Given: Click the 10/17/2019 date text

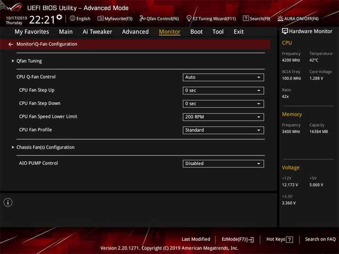Looking at the screenshot, I should [16, 18].
